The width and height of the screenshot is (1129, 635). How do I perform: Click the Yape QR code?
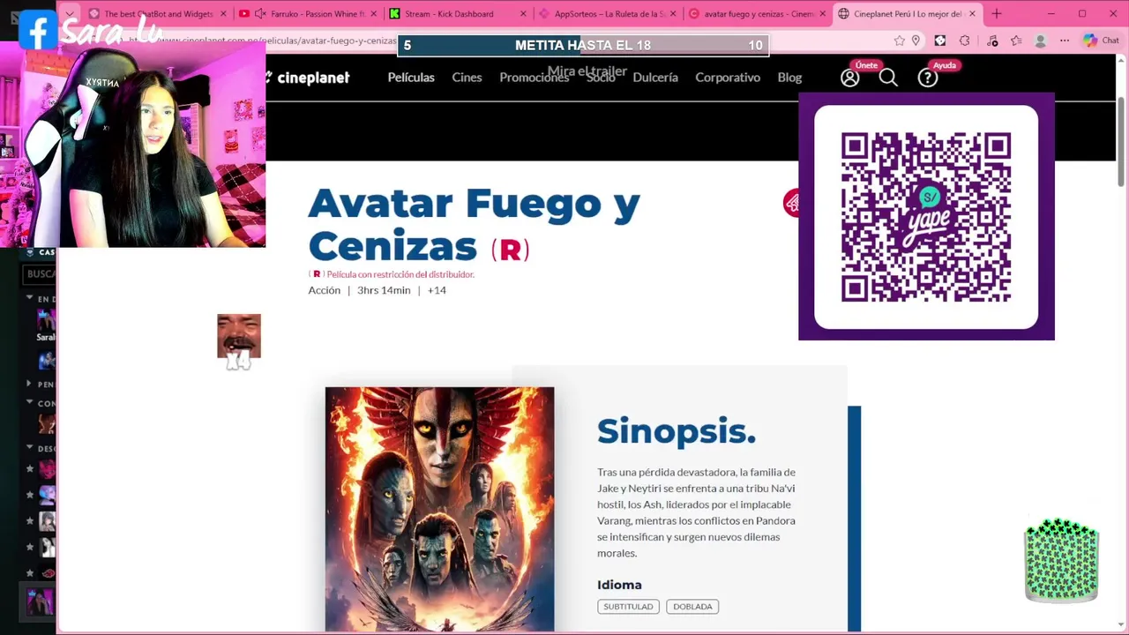(926, 217)
